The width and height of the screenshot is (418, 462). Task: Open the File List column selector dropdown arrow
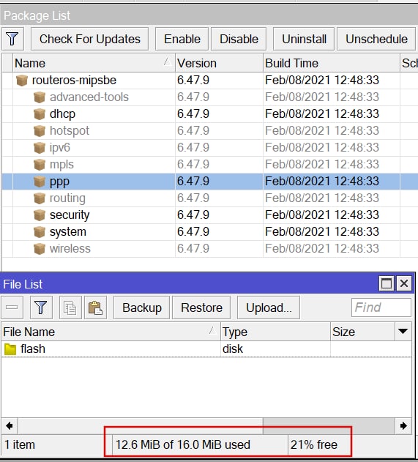[403, 332]
